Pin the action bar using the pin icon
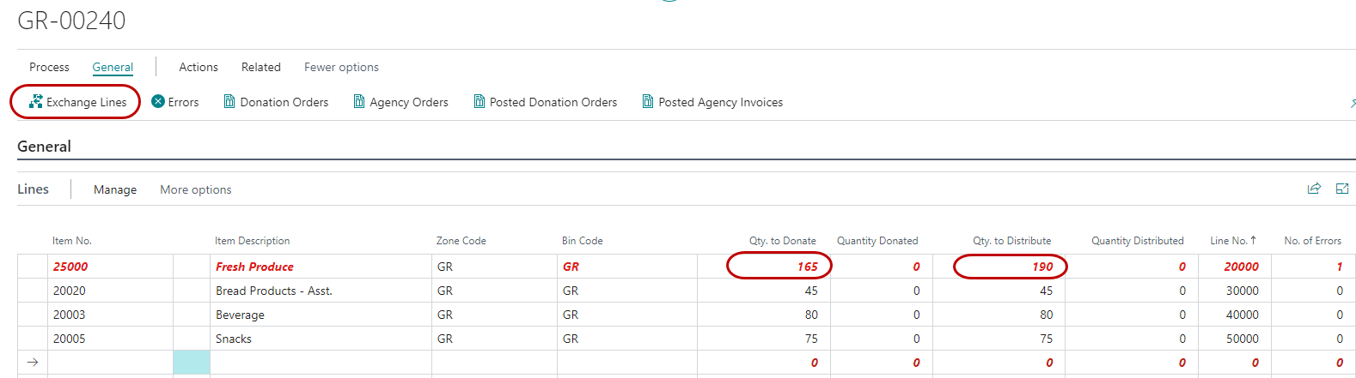The width and height of the screenshot is (1356, 378). click(x=1352, y=103)
